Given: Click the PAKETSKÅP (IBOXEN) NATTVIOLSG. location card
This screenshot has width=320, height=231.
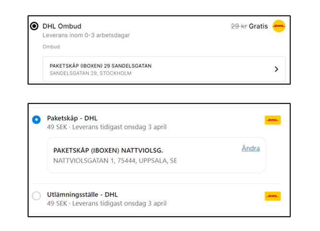Looking at the screenshot, I should pos(156,155).
